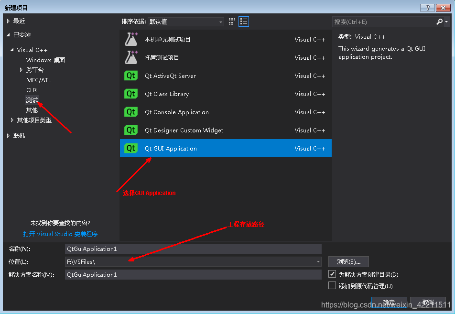
Task: Select Qt ActiveQt Server template text
Action: point(170,76)
